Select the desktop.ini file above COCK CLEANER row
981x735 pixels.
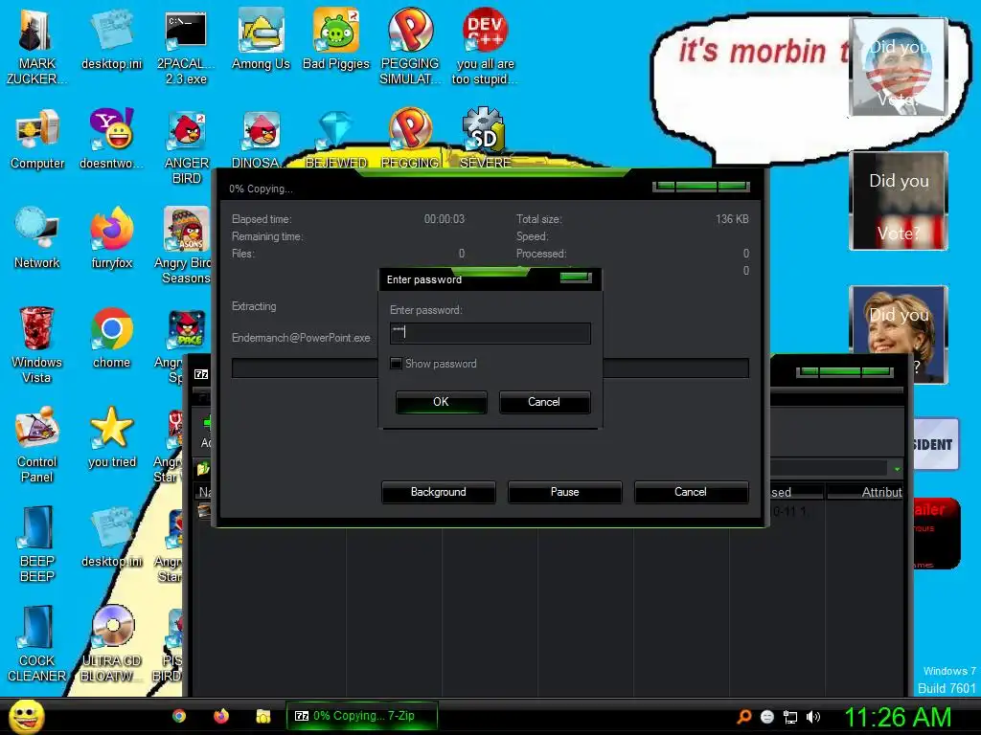[x=111, y=536]
